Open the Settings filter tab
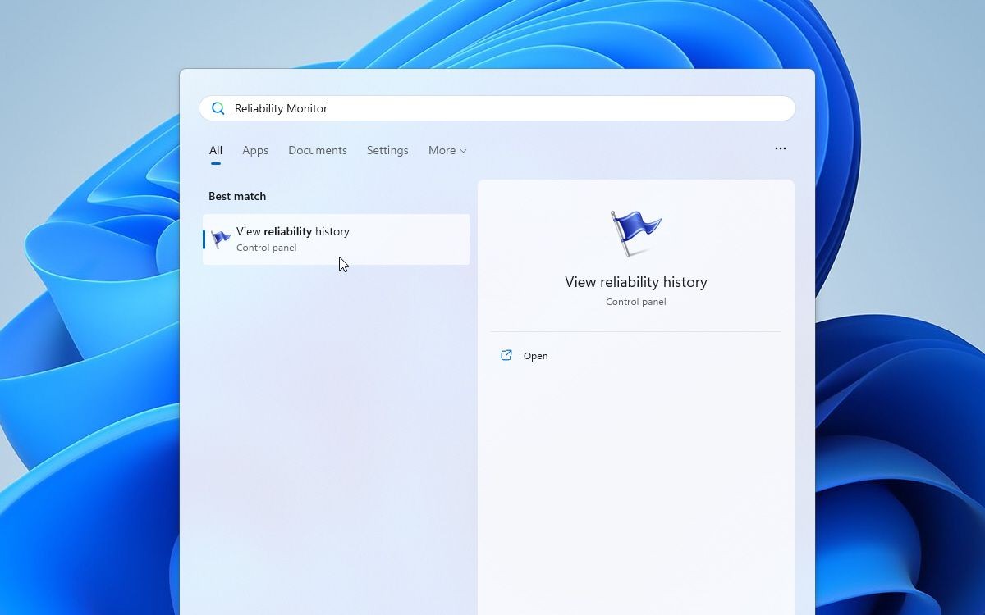This screenshot has height=615, width=985. [387, 150]
